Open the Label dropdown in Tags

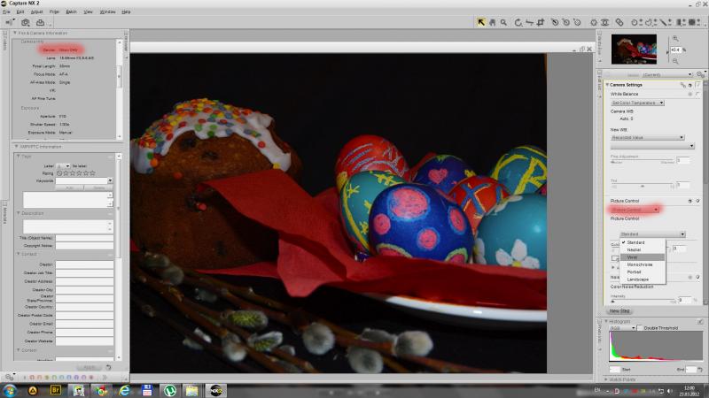[x=63, y=166]
